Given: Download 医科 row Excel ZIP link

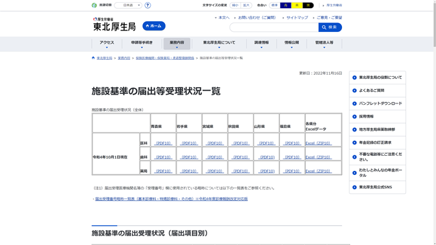Looking at the screenshot, I should (x=319, y=144).
